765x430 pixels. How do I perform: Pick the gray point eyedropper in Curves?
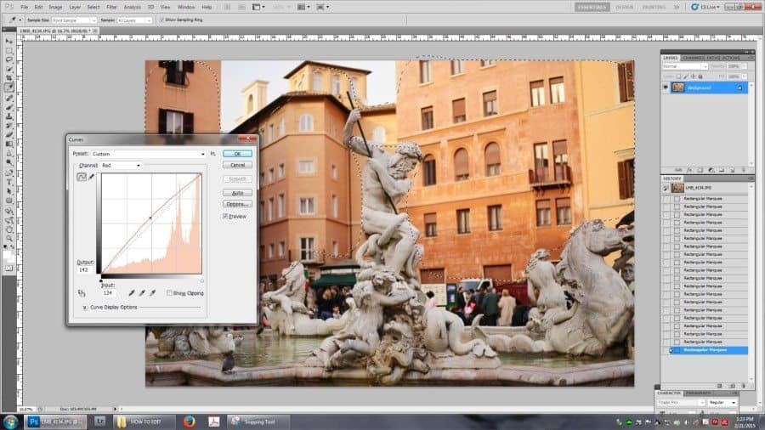(x=142, y=293)
